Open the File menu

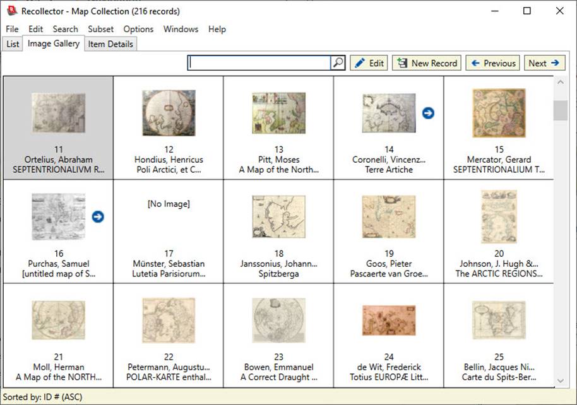click(11, 29)
